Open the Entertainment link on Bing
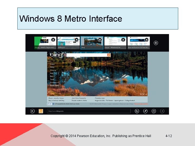The height and width of the screenshot is (146, 195). tap(54, 82)
